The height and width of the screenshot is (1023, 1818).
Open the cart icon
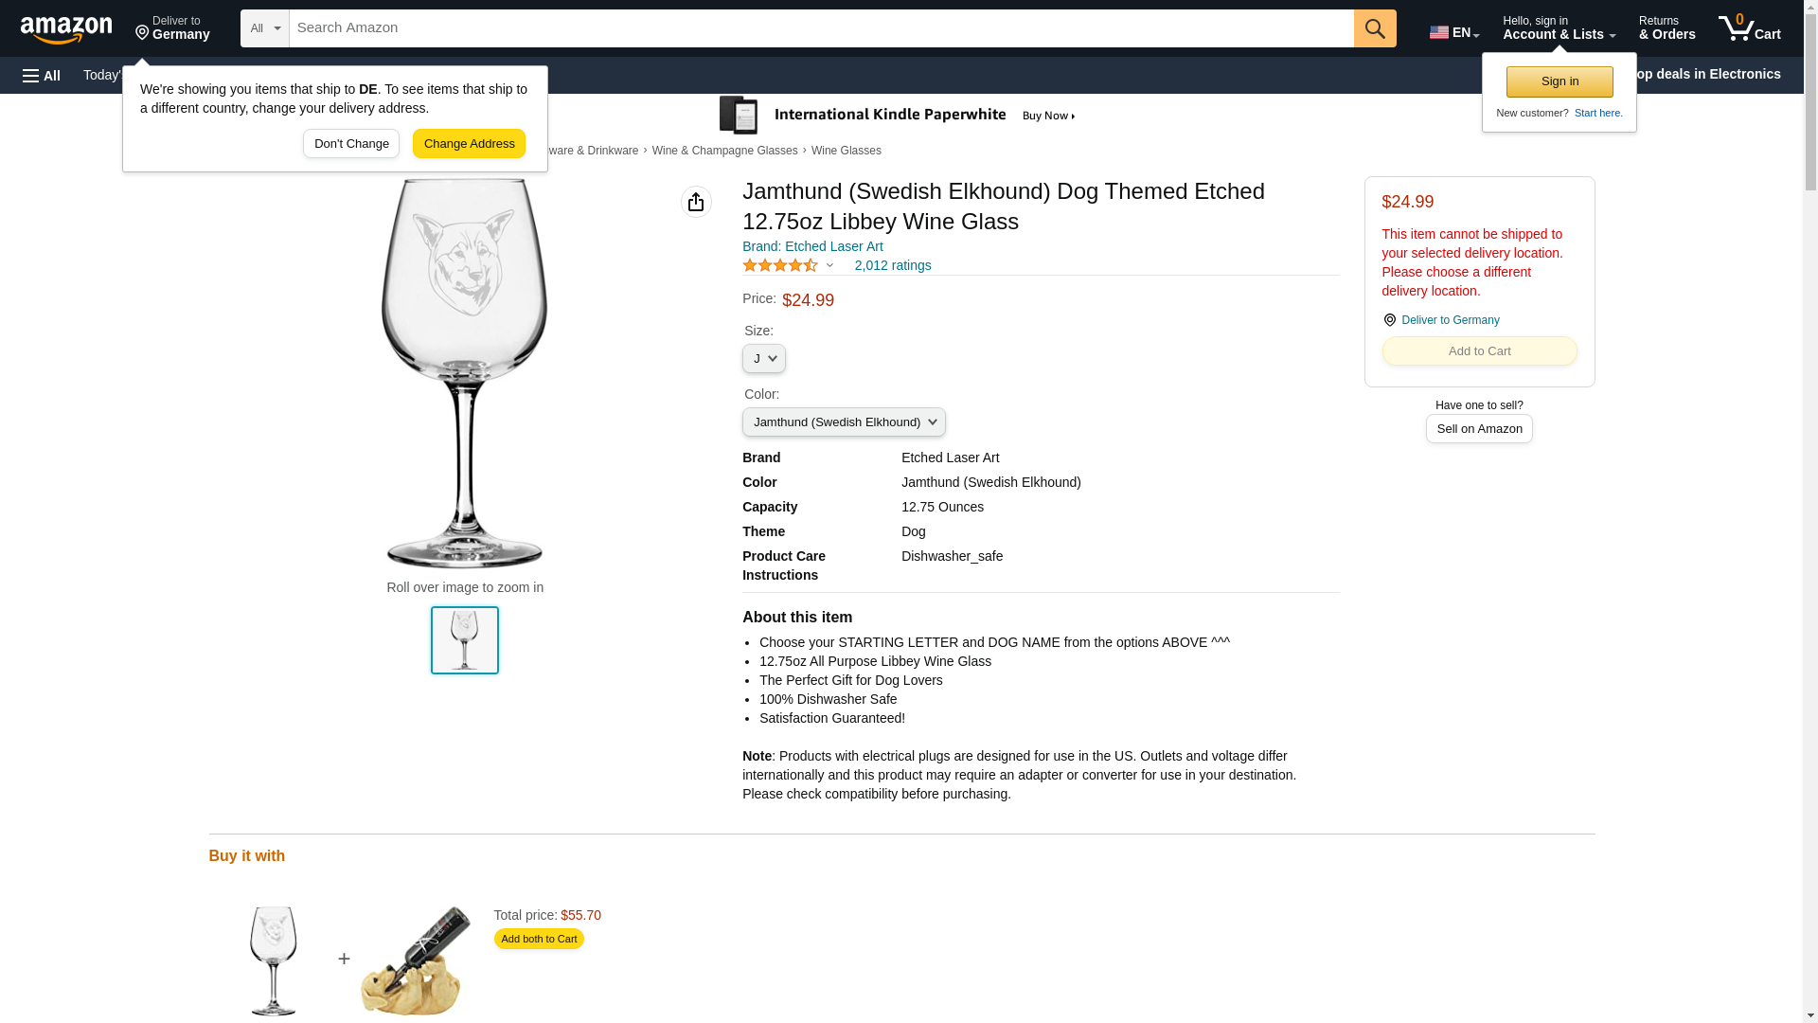point(1750,28)
